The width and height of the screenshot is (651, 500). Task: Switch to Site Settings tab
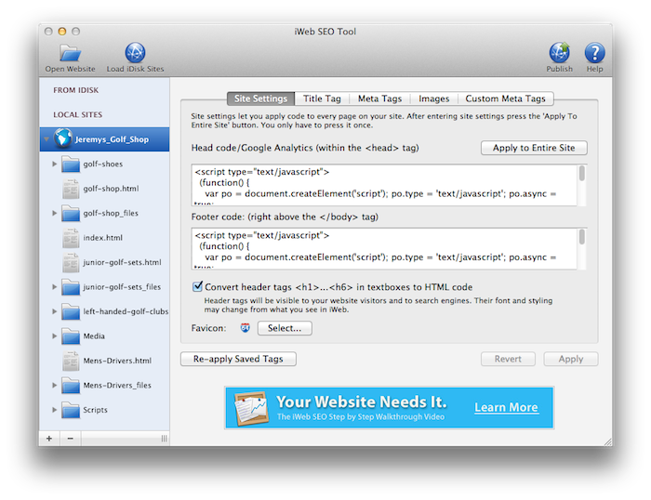pos(260,99)
